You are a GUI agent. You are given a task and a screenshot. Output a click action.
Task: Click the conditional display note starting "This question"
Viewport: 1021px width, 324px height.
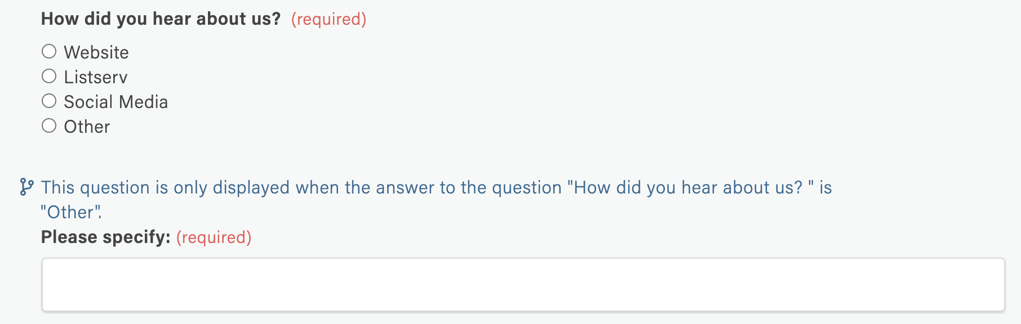pyautogui.click(x=436, y=200)
